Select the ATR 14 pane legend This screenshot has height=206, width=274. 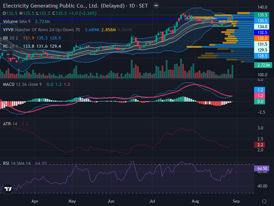10,124
